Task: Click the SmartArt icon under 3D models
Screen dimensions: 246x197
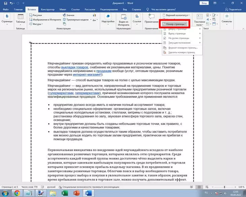Action: click(x=64, y=24)
